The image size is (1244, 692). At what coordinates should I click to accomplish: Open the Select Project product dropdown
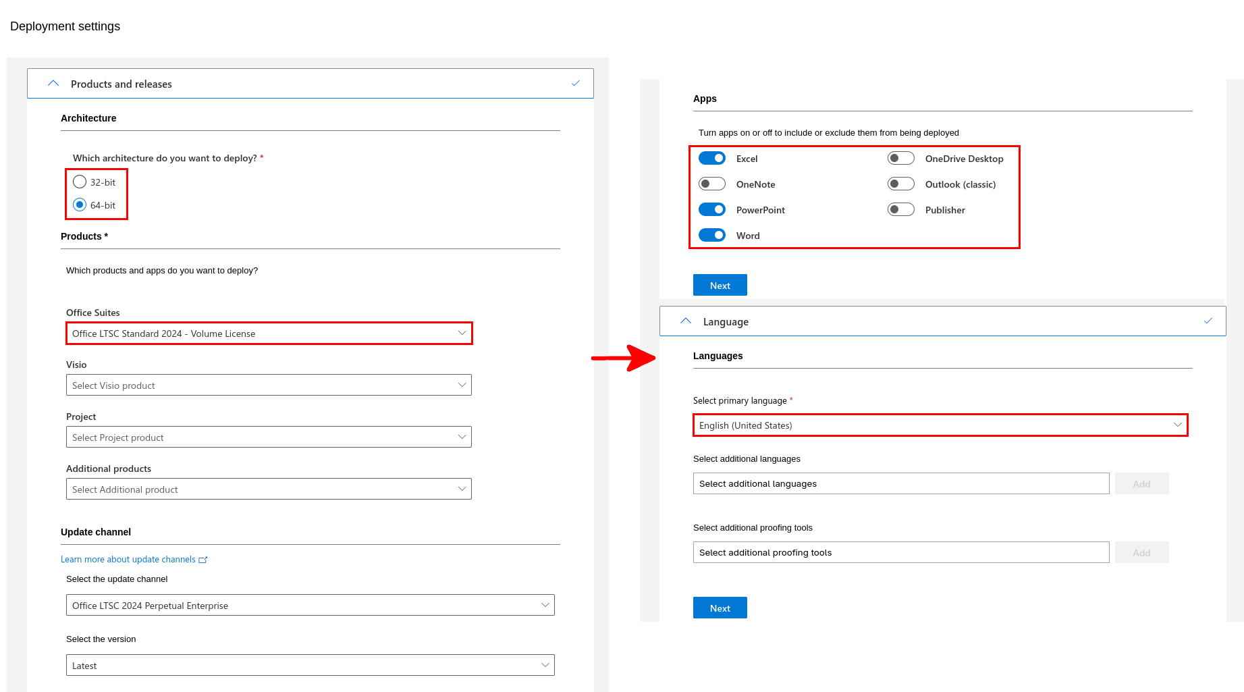269,437
